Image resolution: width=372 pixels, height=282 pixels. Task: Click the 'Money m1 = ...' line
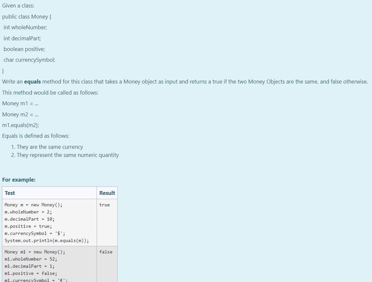pyautogui.click(x=20, y=104)
